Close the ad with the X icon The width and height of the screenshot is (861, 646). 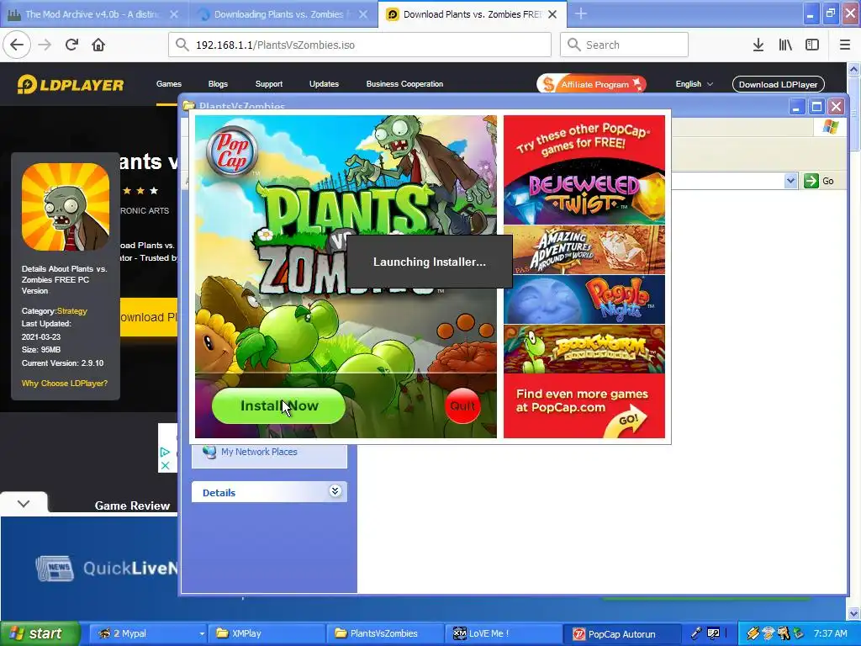[x=165, y=465]
